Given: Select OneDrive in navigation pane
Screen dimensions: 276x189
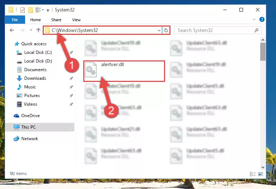Looking at the screenshot, I should coord(31,116).
